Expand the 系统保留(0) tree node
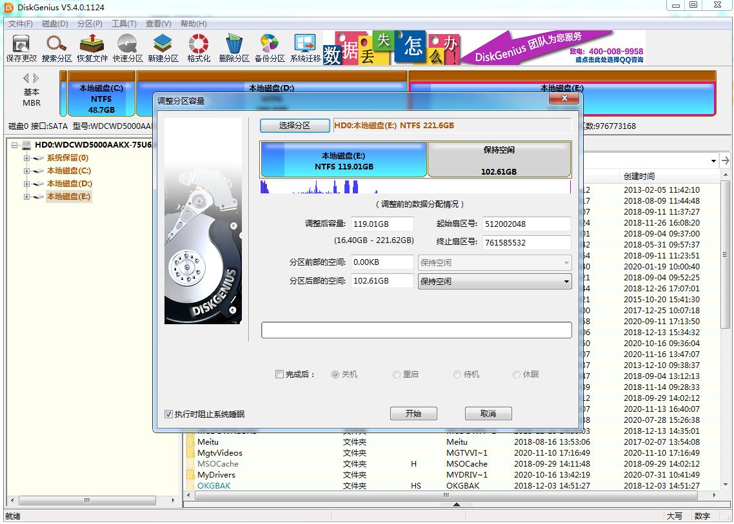 click(x=26, y=158)
